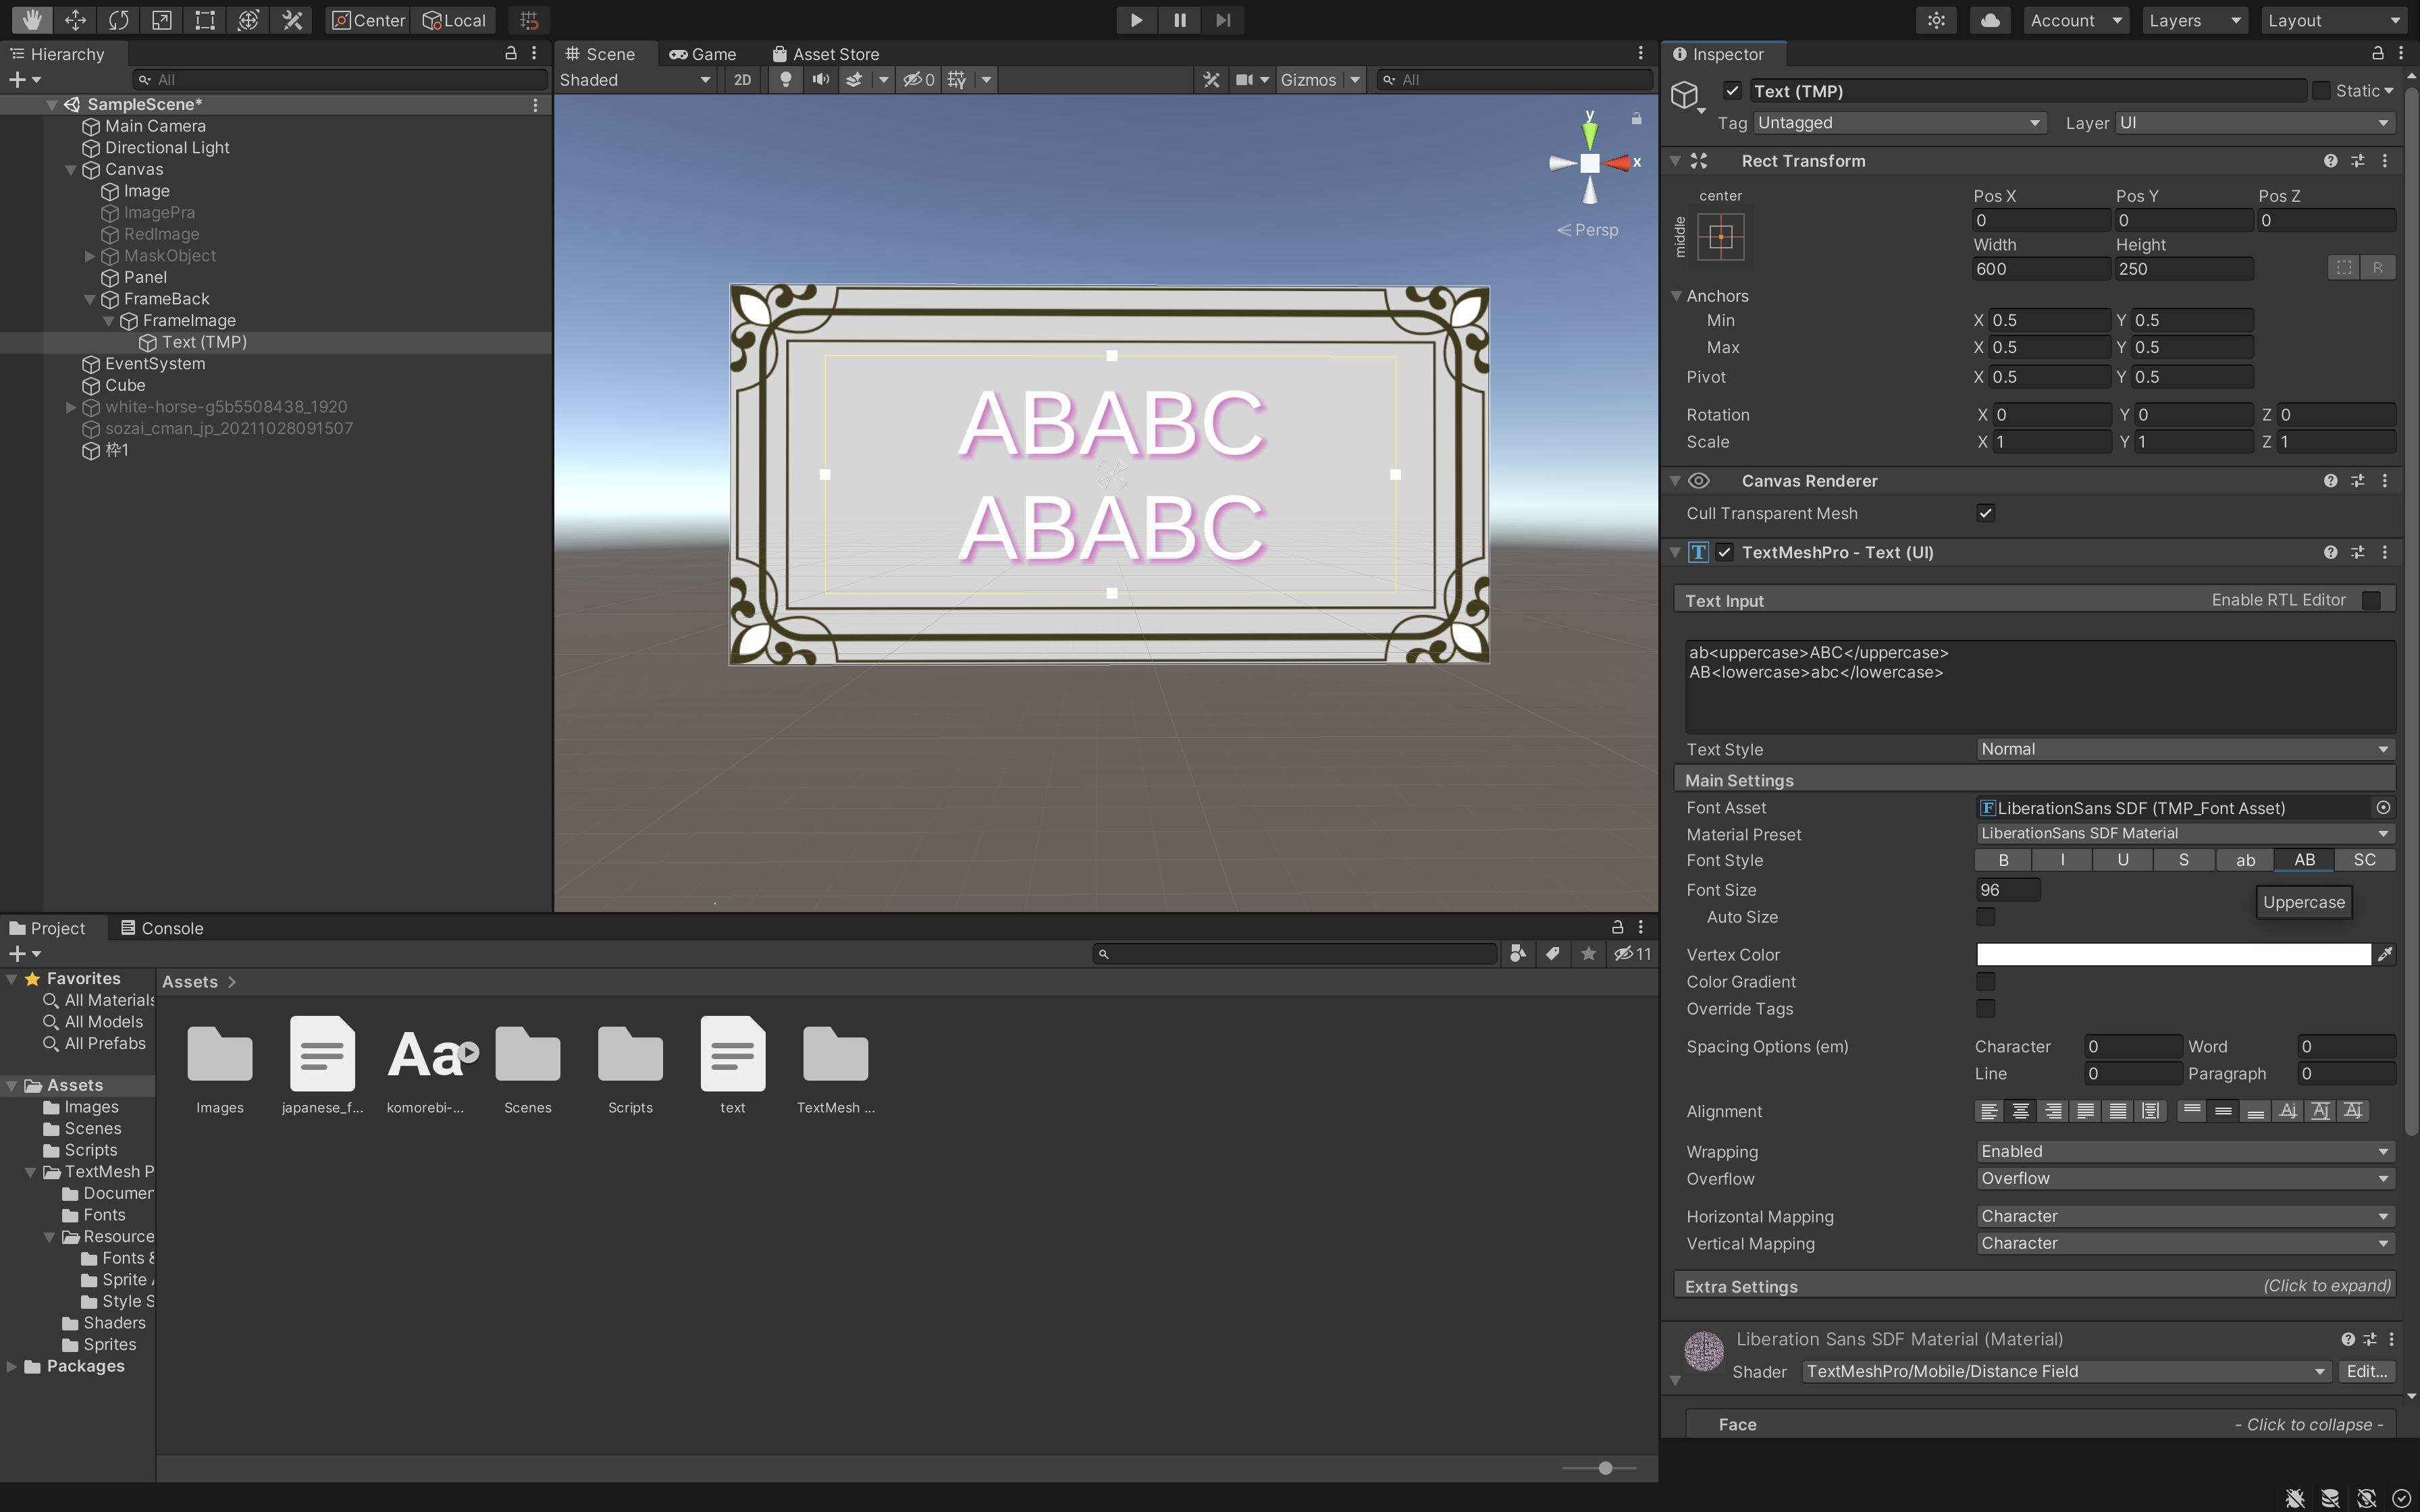The width and height of the screenshot is (2420, 1512).
Task: Toggle scene lighting bulb icon
Action: (786, 80)
